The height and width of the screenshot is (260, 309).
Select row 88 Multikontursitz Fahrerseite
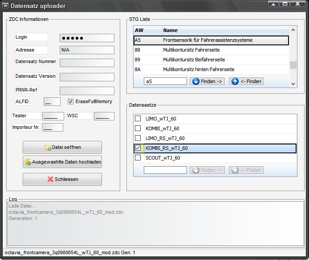211,50
